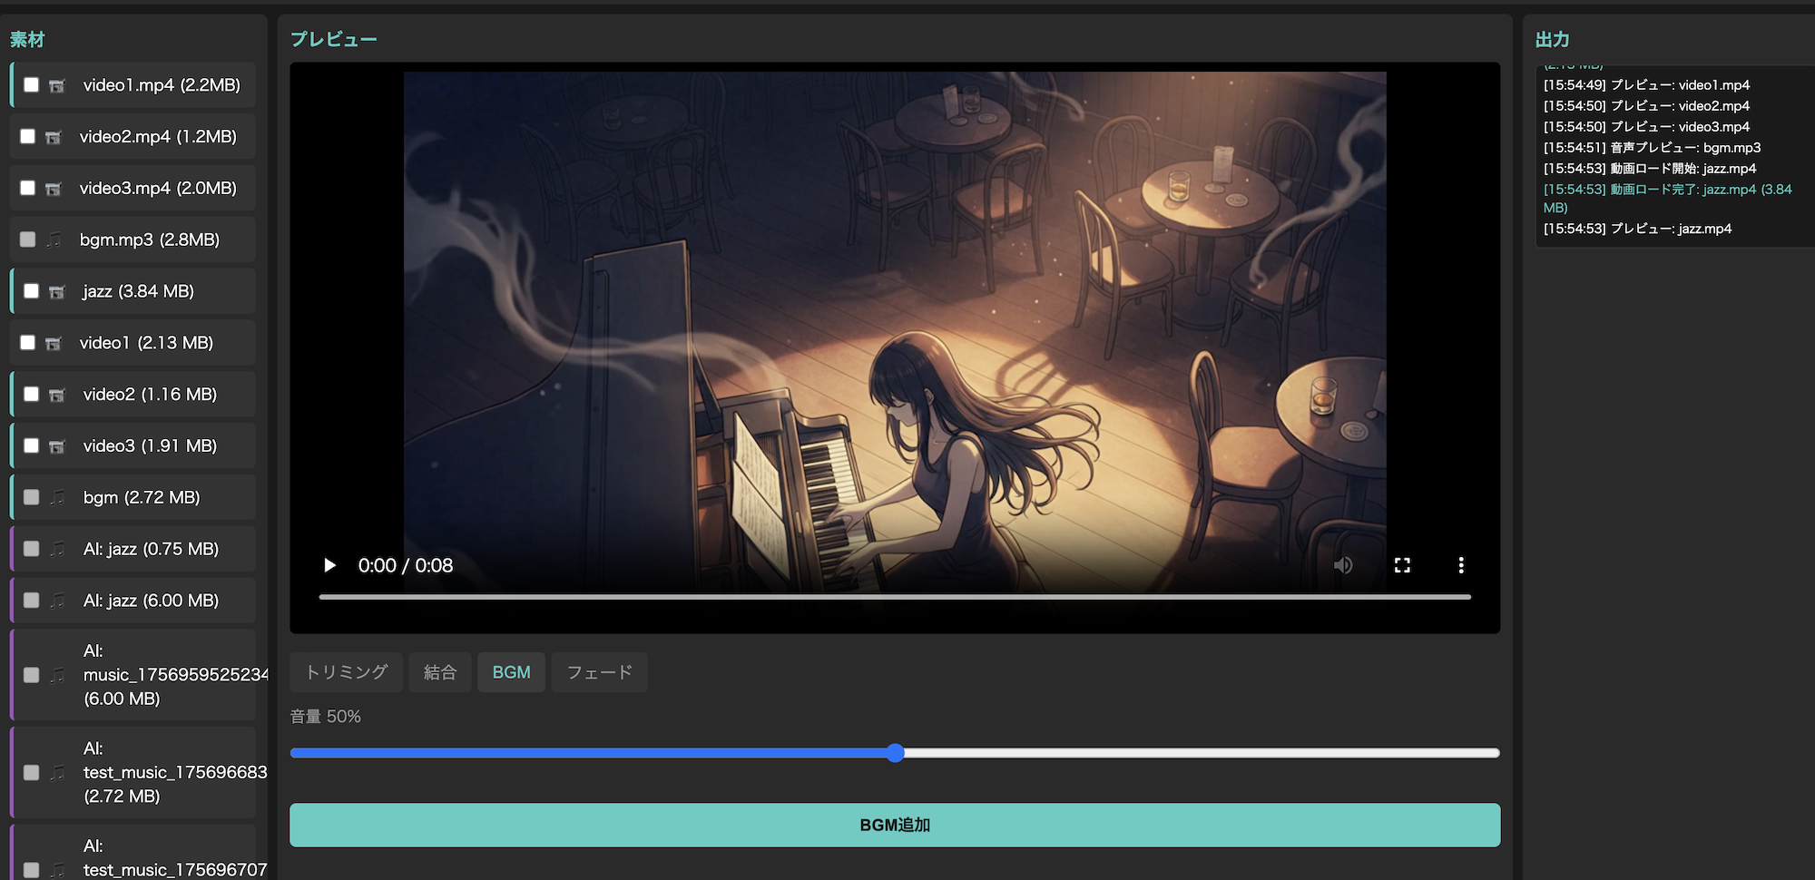Viewport: 1815px width, 880px height.
Task: Click log entry プレビュー: video3.mp4
Action: pyautogui.click(x=1646, y=126)
